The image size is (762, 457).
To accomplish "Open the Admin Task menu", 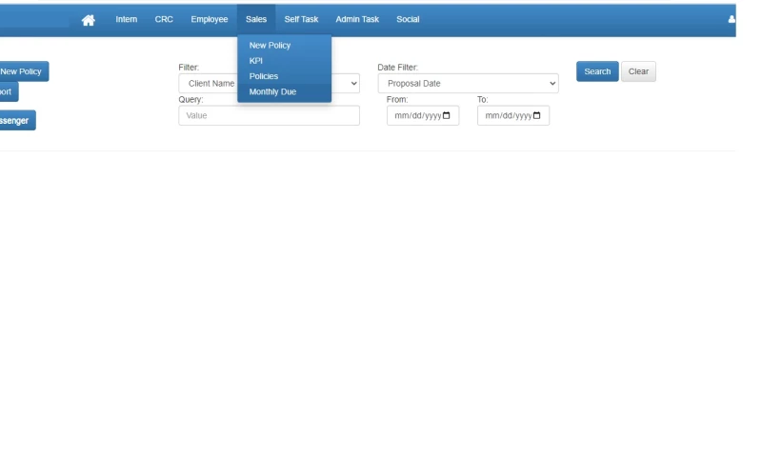I will [x=357, y=19].
